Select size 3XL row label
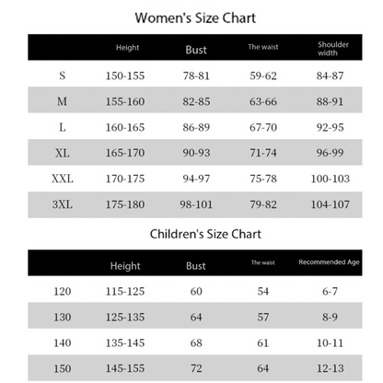 tap(63, 204)
